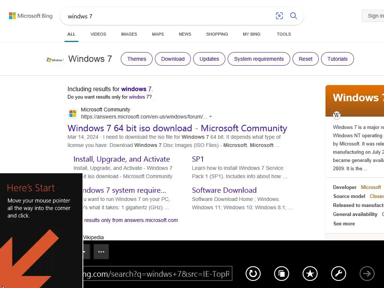Click the Windows 7 heading text
This screenshot has width=384, height=288.
90,59
